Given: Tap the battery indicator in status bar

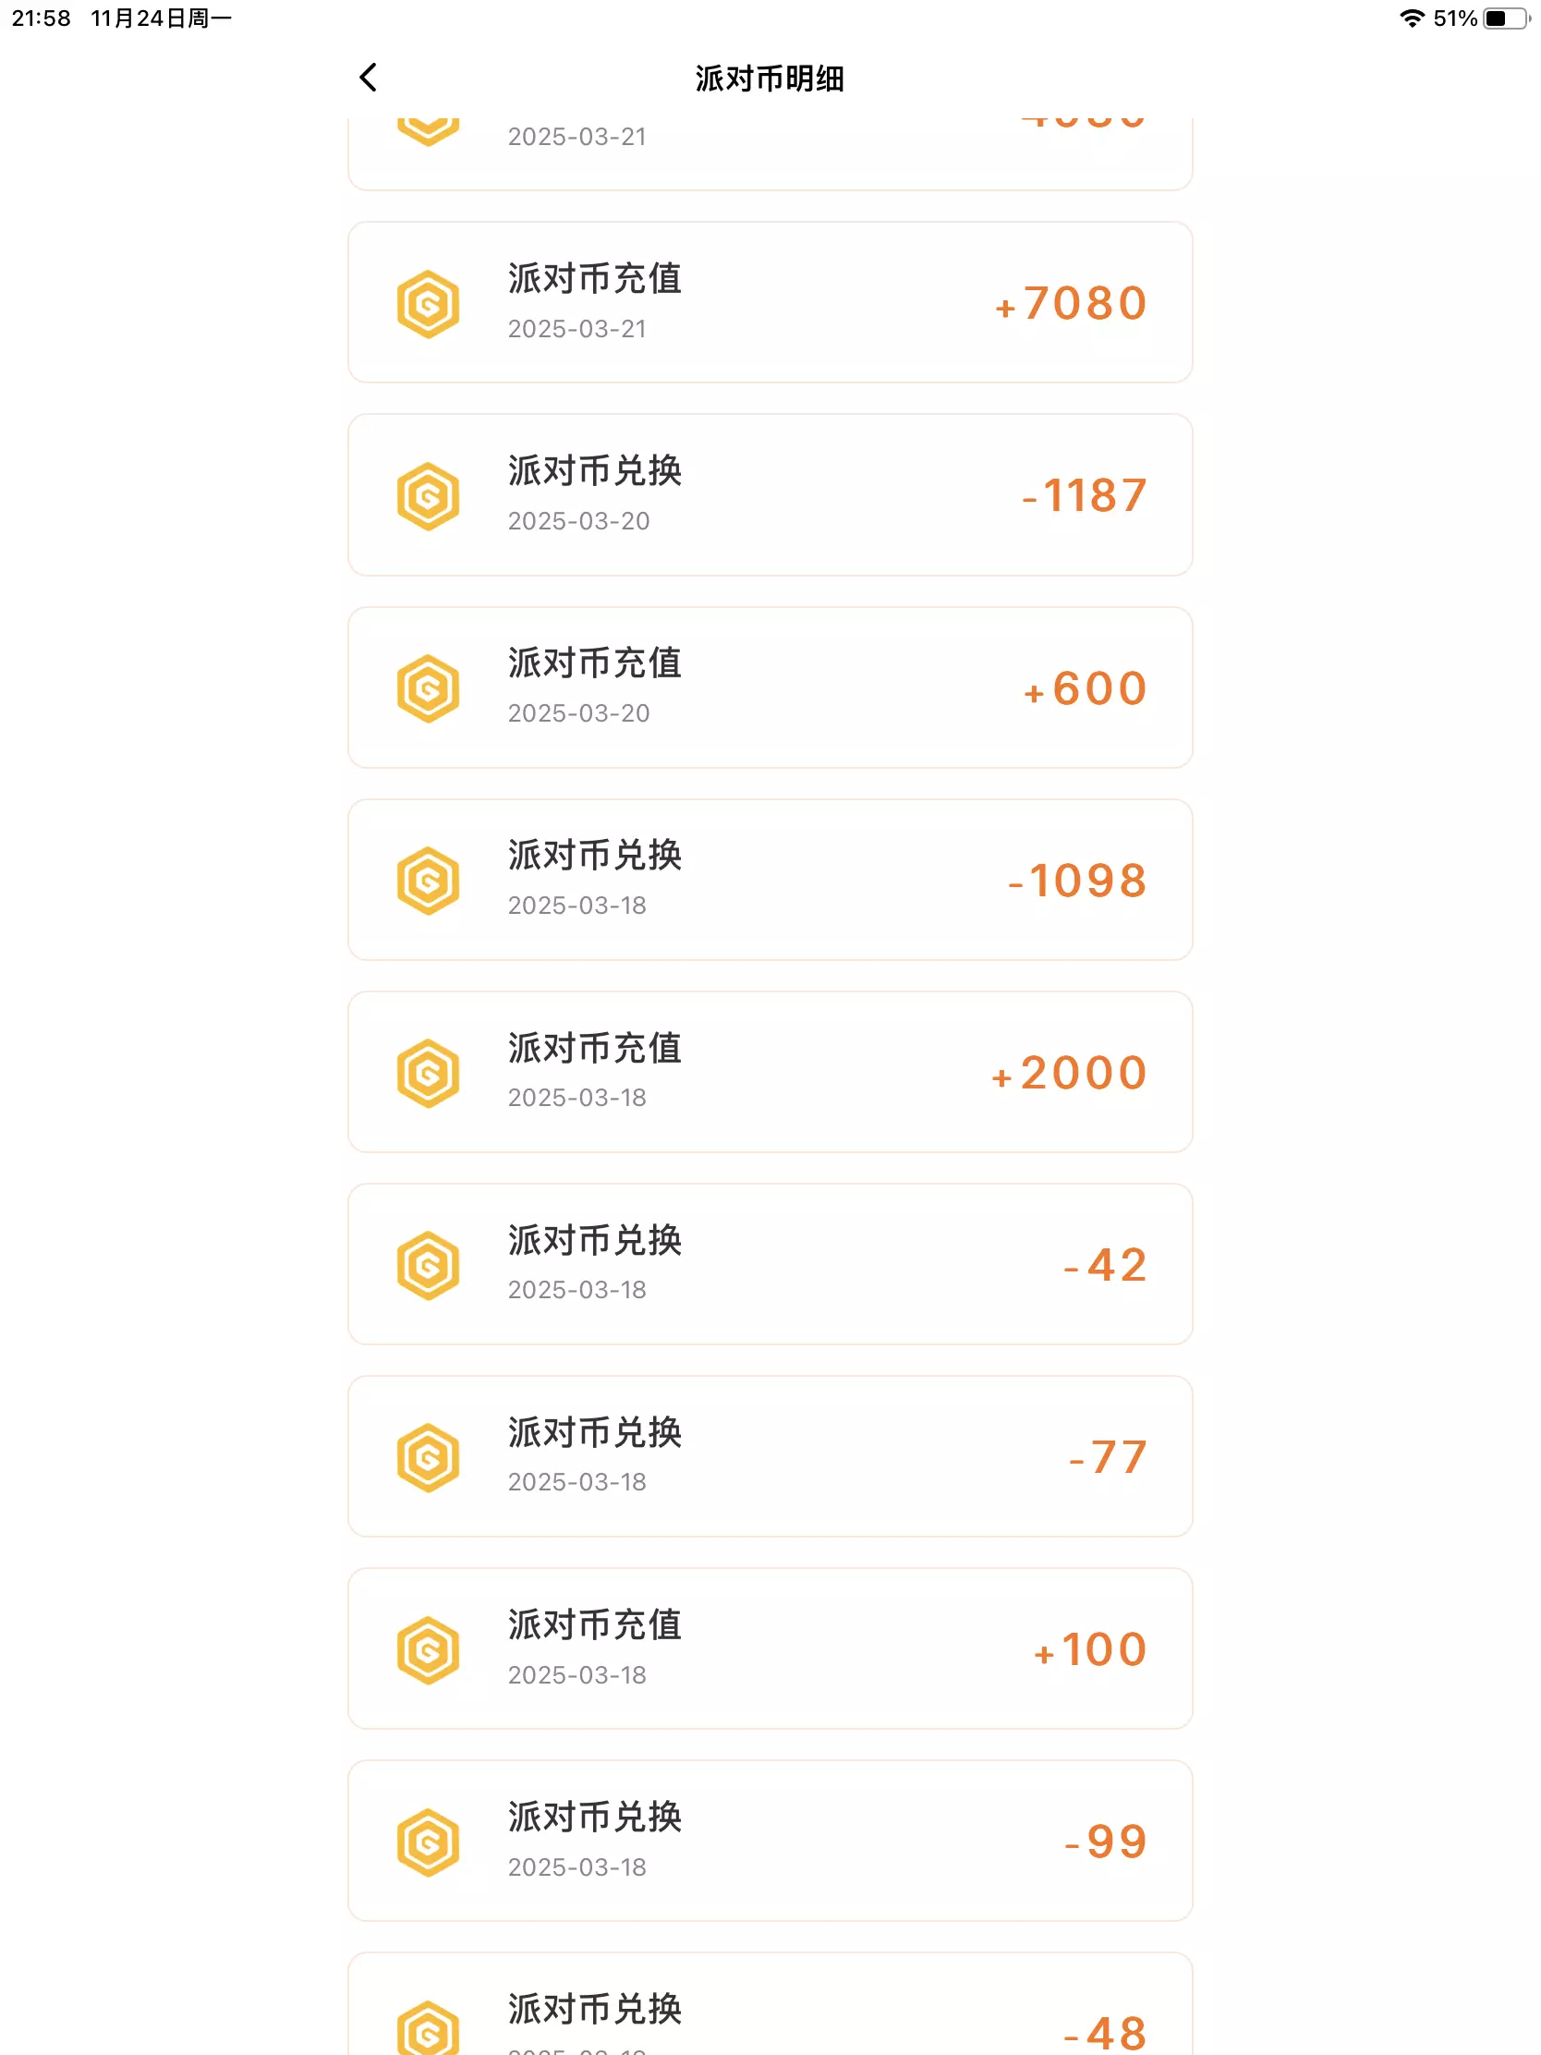Looking at the screenshot, I should pyautogui.click(x=1505, y=18).
